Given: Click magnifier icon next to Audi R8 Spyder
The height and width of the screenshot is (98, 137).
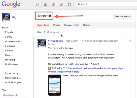Looking at the screenshot, I should click(3, 82).
